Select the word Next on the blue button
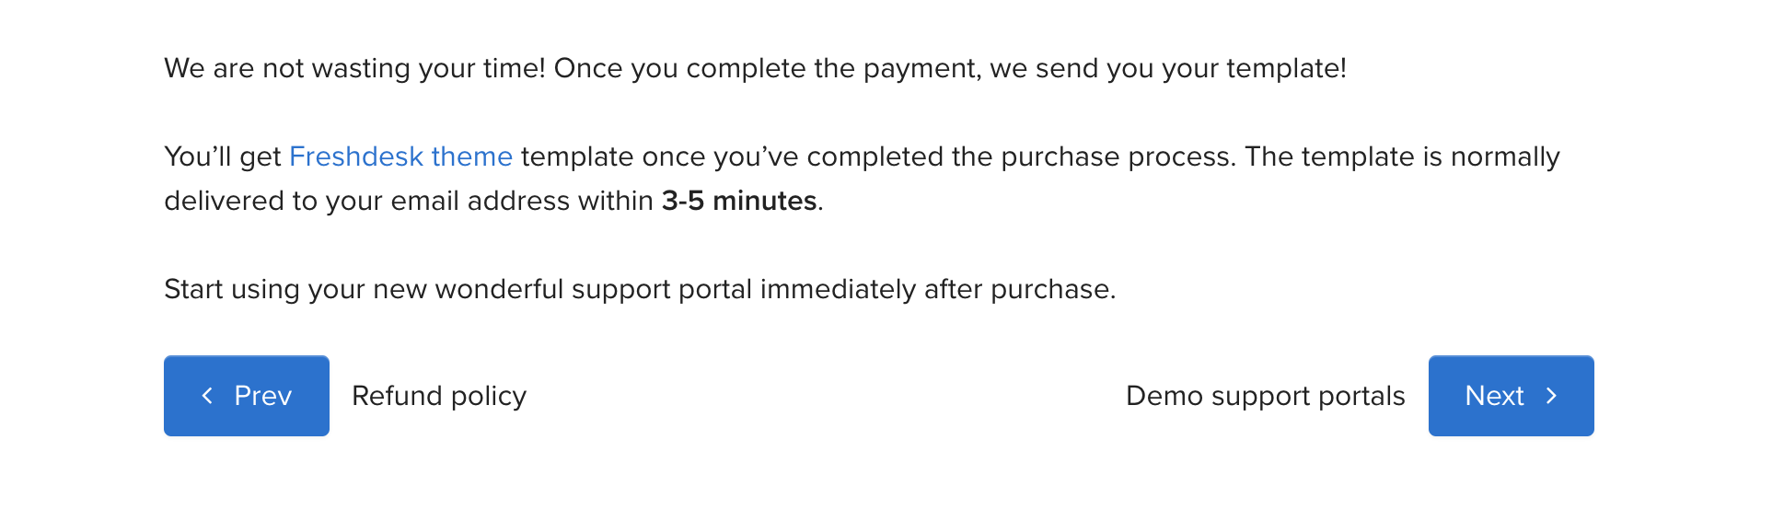Viewport: 1784px width, 521px height. click(1494, 396)
